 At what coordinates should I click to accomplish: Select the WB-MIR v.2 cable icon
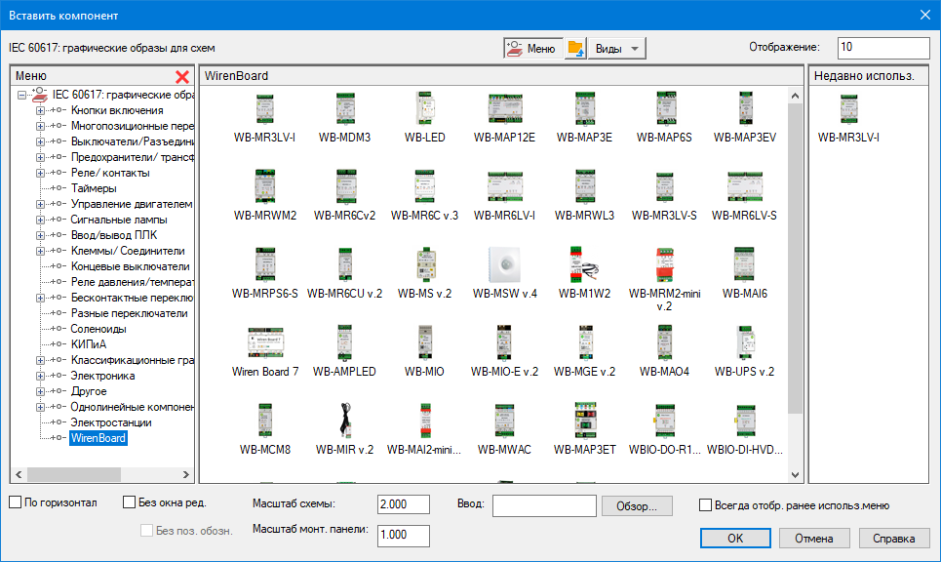[x=344, y=421]
